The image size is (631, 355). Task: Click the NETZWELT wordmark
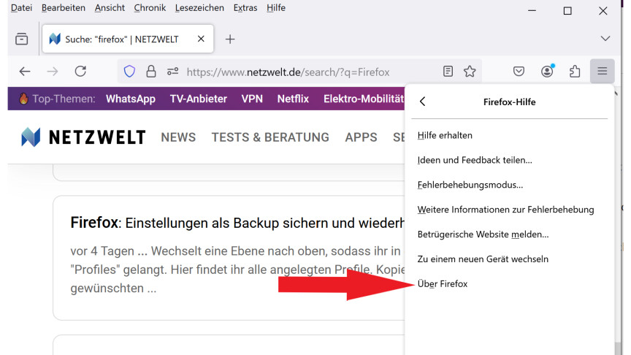tap(97, 137)
